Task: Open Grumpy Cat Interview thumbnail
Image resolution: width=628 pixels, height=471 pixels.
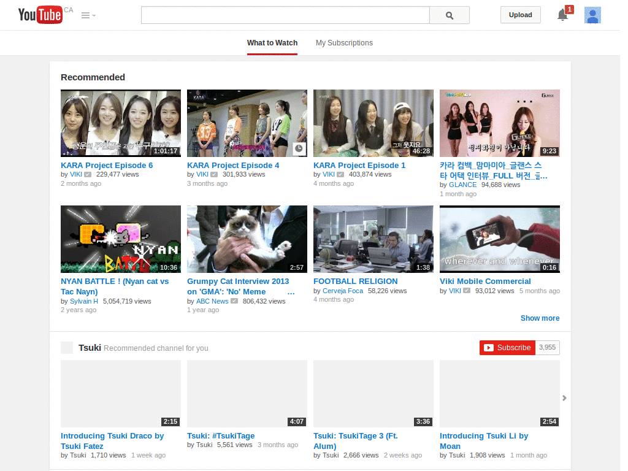Action: (247, 239)
